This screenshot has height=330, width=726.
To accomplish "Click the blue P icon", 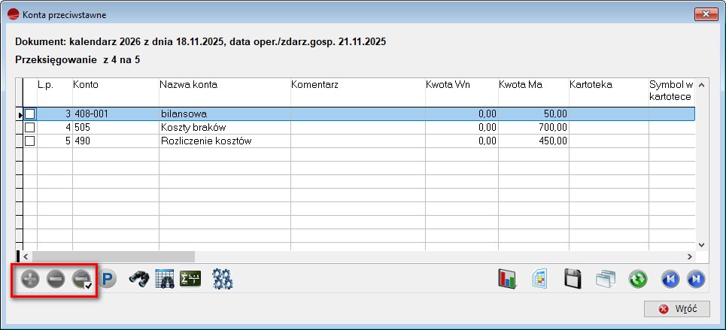I will click(108, 280).
